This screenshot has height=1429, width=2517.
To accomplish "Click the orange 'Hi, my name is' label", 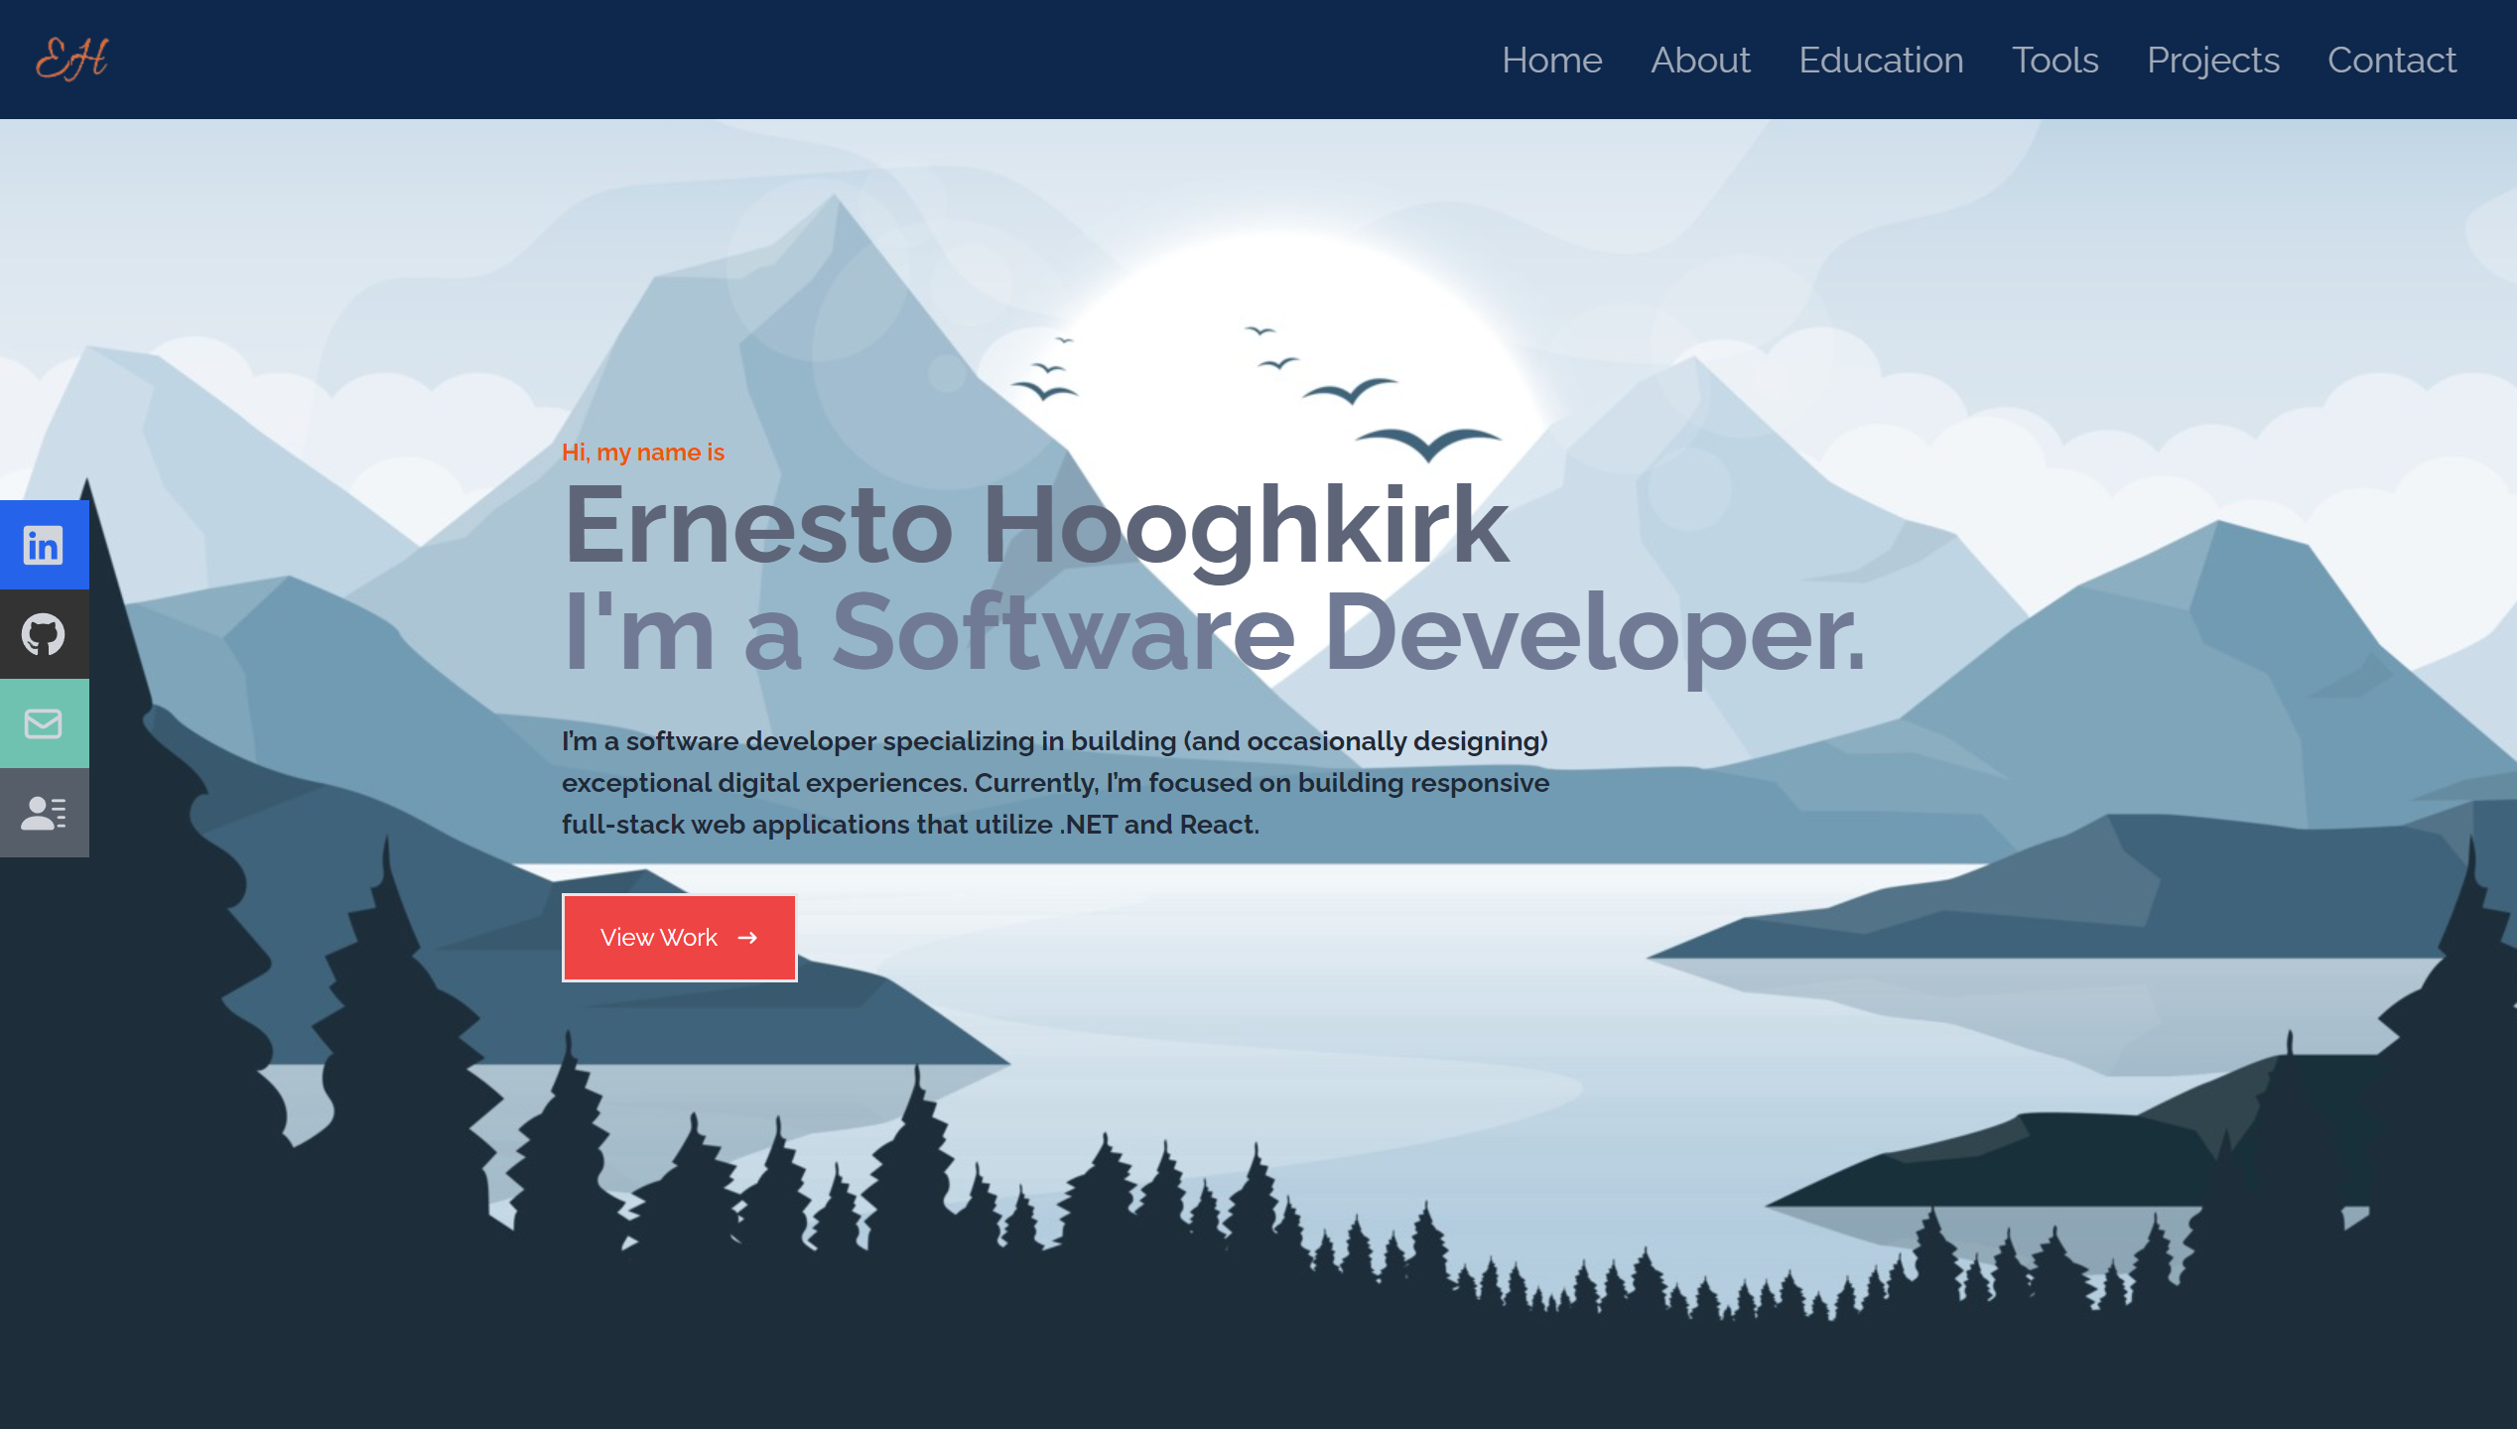I will click(642, 452).
